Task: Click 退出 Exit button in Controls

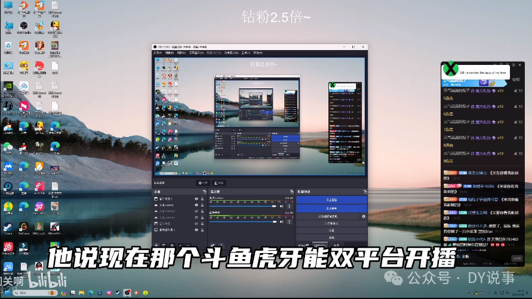Action: pos(331,238)
